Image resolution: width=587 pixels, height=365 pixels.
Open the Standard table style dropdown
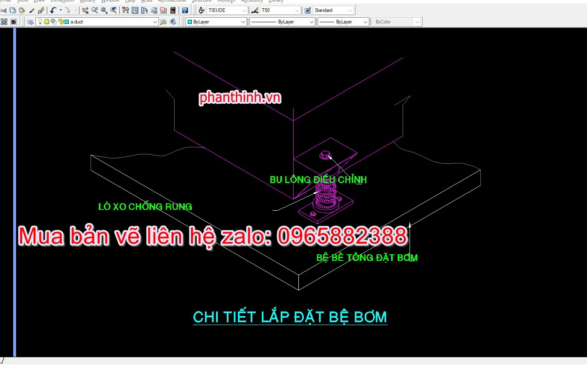[350, 10]
